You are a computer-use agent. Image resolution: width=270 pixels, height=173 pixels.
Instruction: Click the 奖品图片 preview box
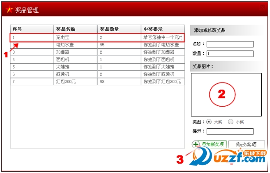(x=226, y=95)
